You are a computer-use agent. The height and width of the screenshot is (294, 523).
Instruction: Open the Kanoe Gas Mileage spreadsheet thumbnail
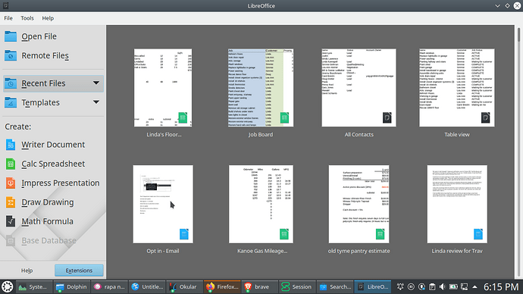(x=261, y=204)
